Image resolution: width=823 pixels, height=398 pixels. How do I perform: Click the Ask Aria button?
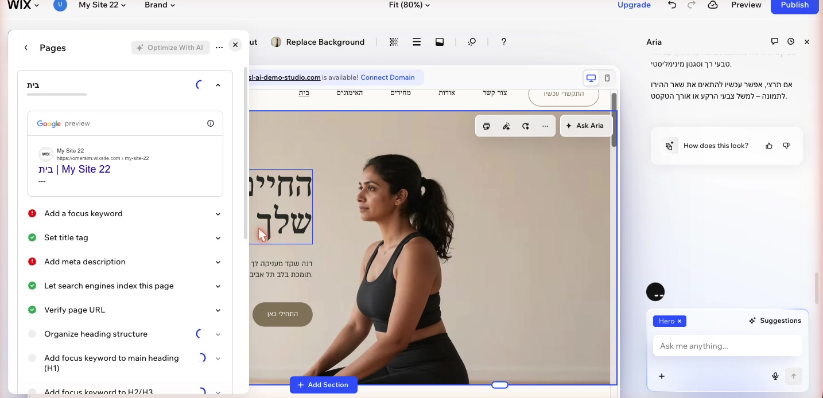point(586,126)
